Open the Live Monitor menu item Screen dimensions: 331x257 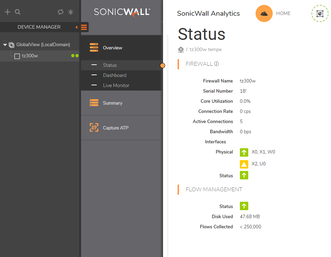point(116,85)
